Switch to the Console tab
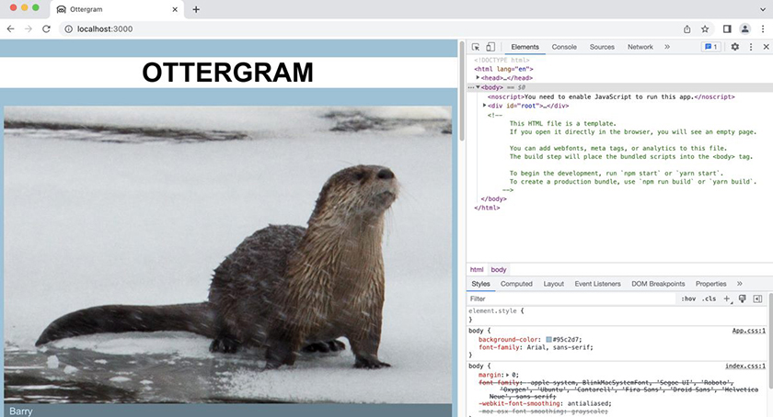The height and width of the screenshot is (417, 773). pos(564,47)
